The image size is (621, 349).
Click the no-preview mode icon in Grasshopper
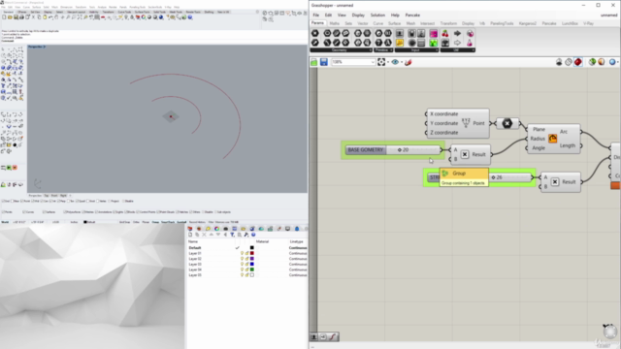559,62
